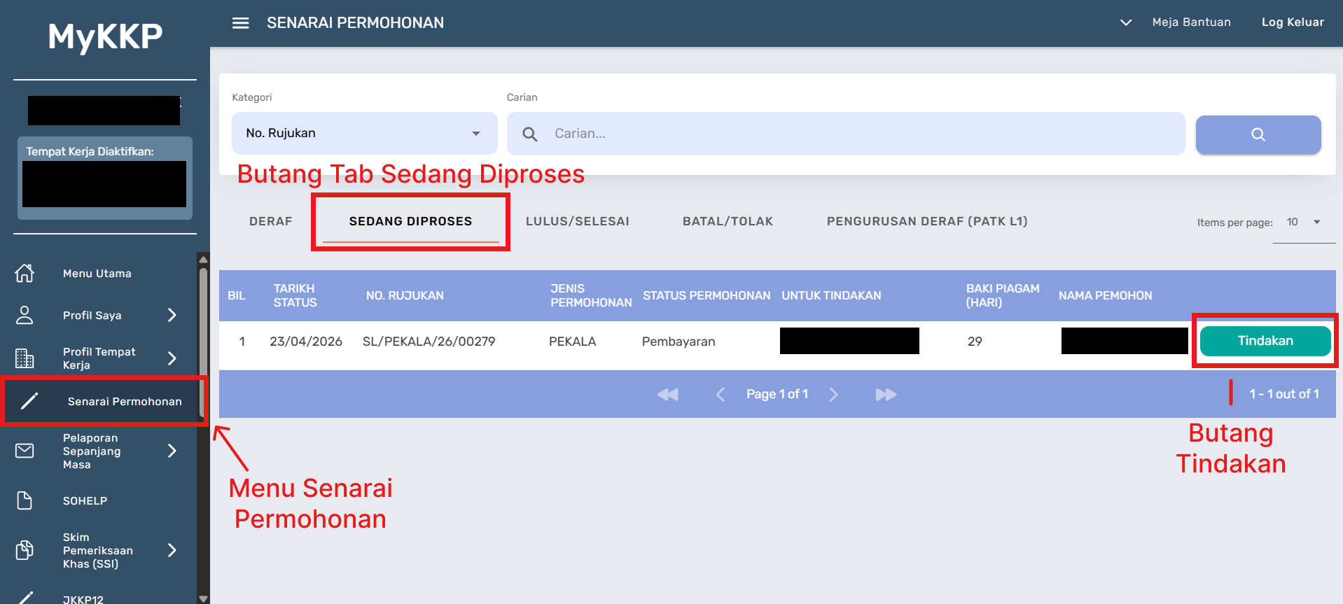Expand Pelaporan Sepanjang Masa submenu
The image size is (1343, 604).
click(x=172, y=451)
